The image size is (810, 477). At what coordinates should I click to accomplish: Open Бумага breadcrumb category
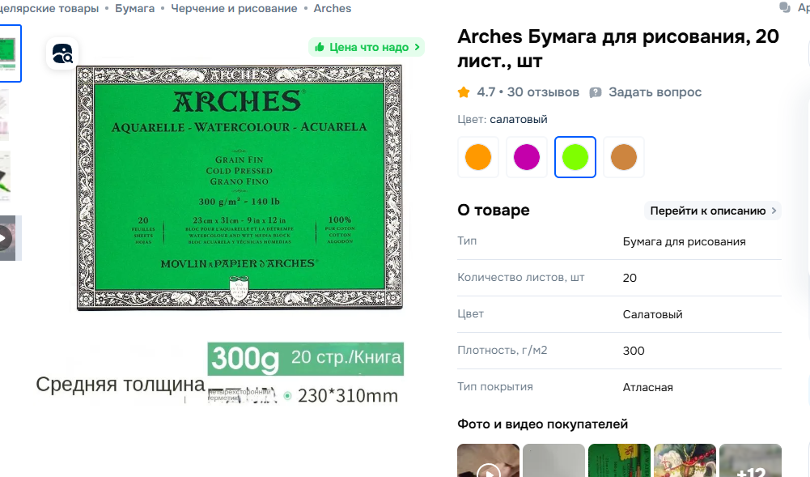coord(135,8)
